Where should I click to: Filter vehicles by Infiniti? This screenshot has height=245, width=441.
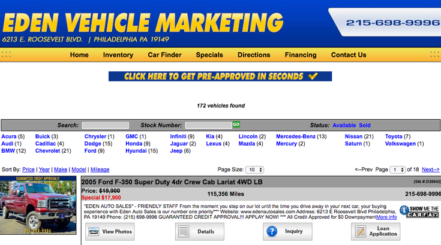click(178, 137)
